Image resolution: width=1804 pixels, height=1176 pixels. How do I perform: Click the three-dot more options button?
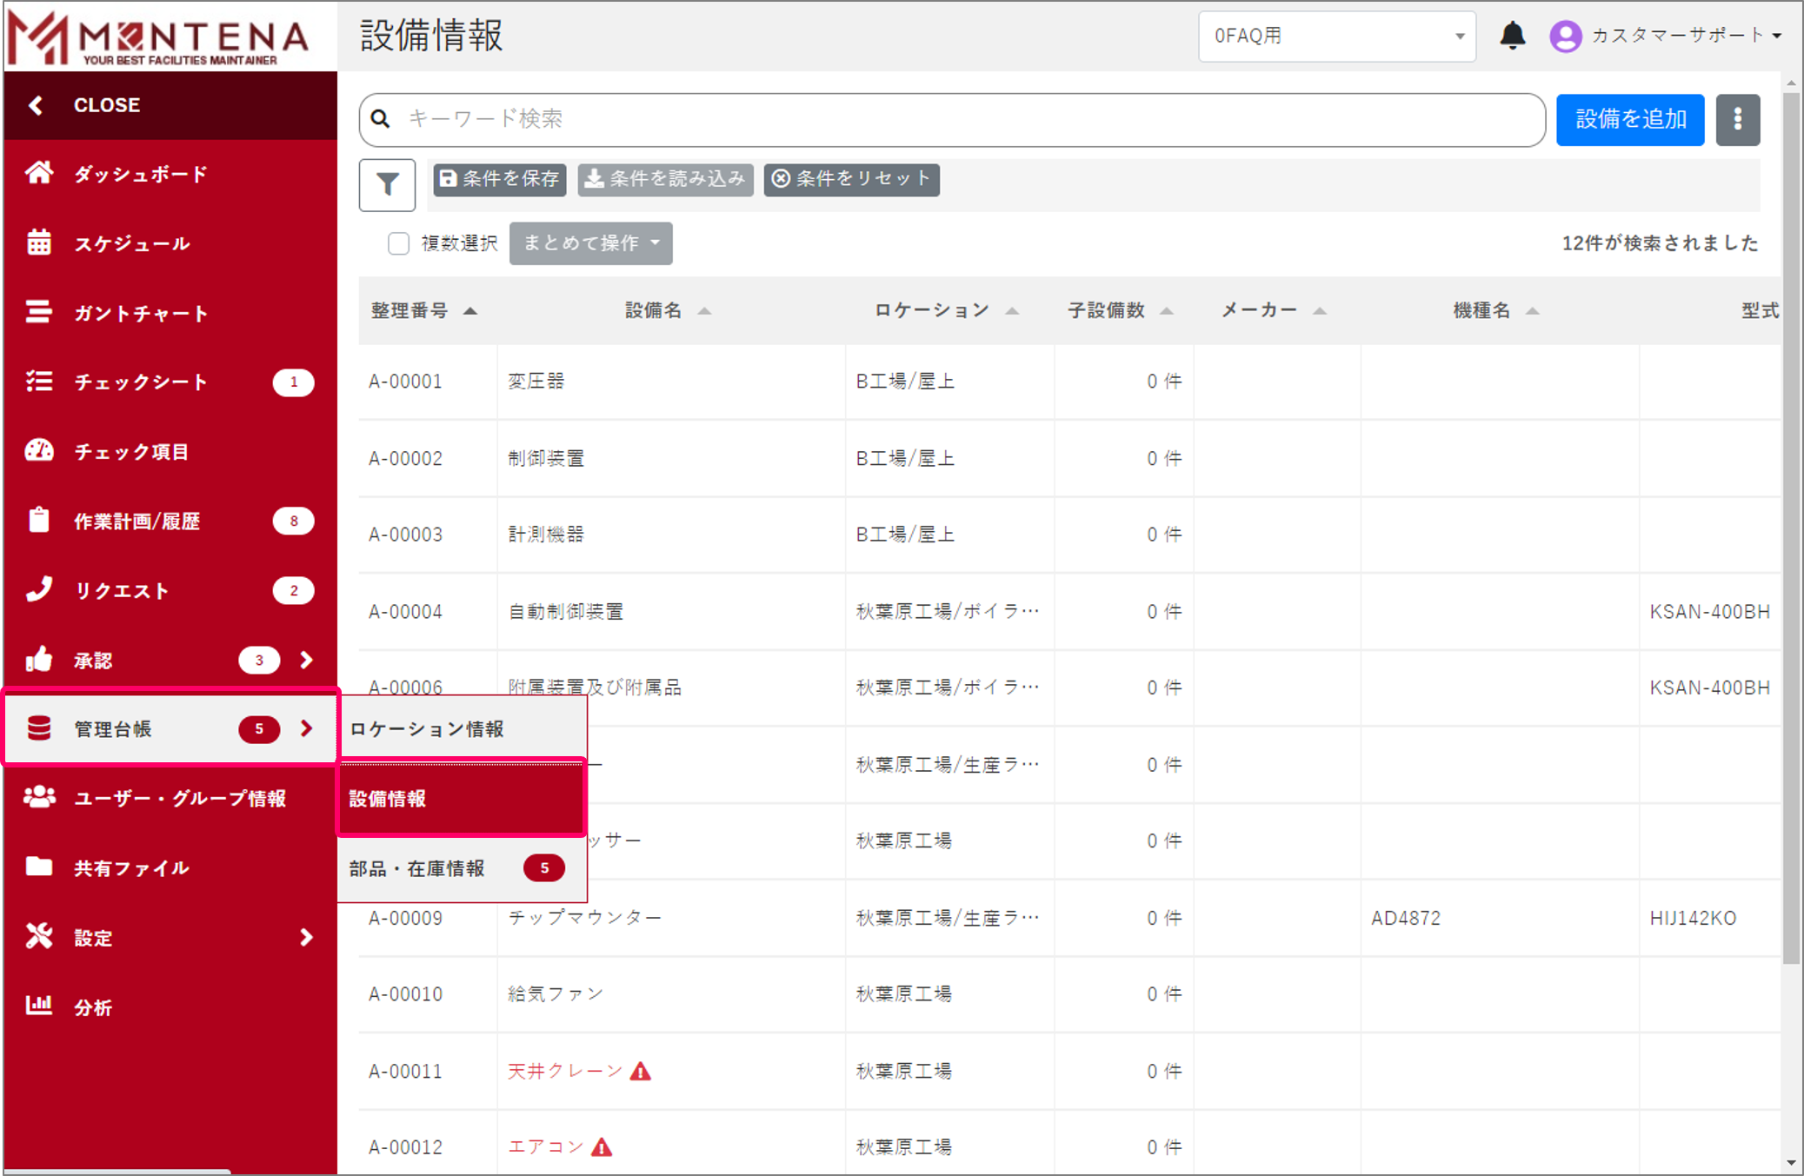click(1737, 119)
